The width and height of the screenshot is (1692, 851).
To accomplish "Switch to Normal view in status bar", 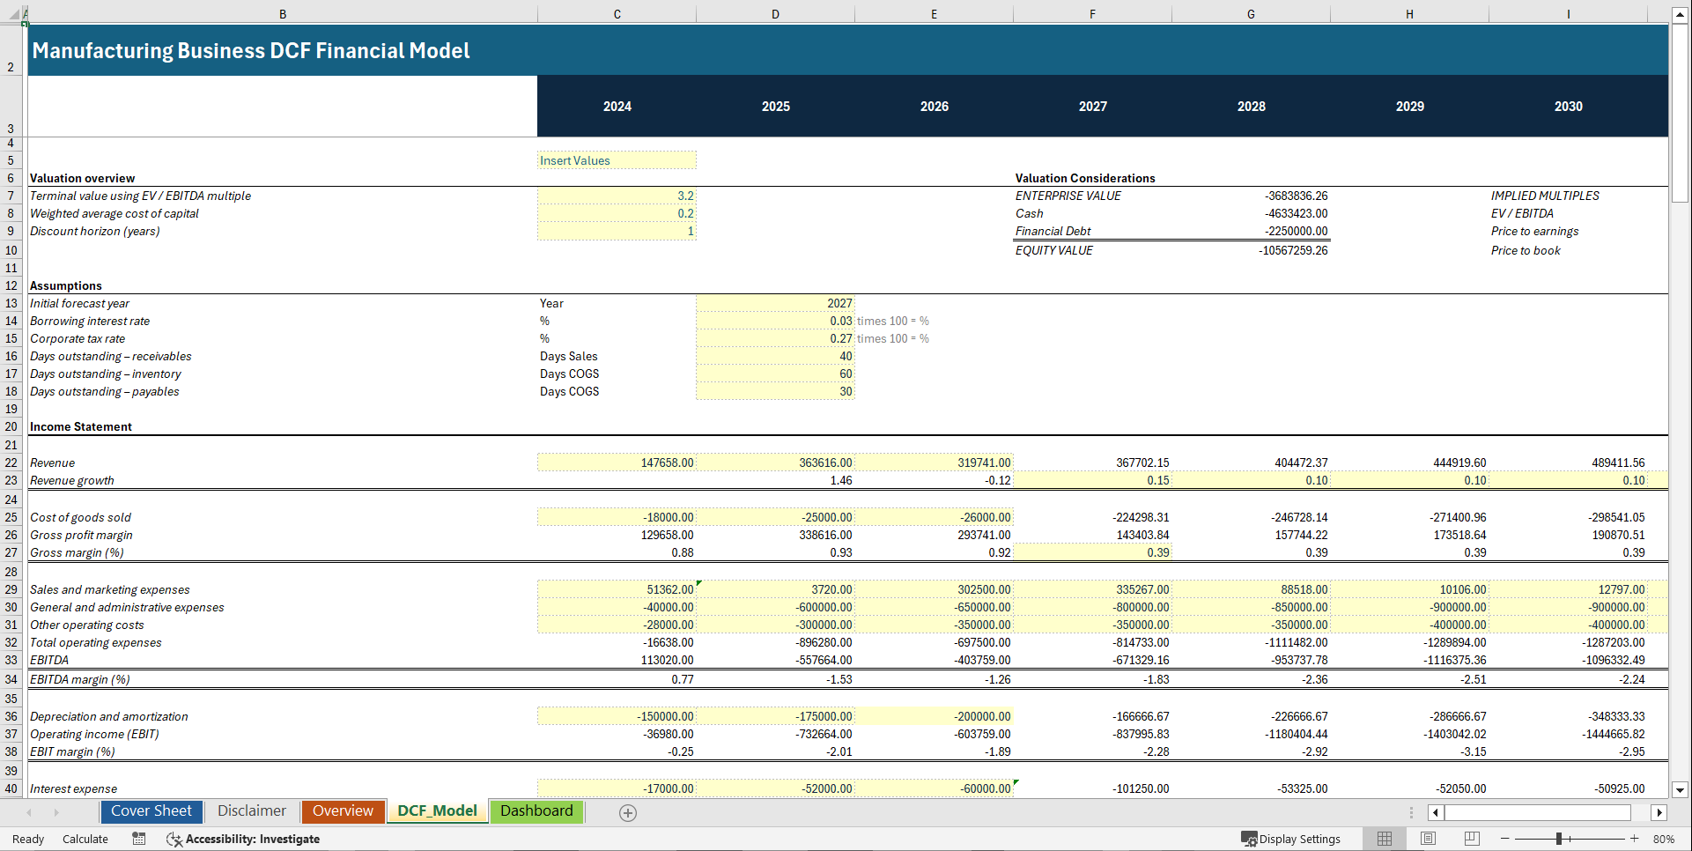I will [1384, 839].
